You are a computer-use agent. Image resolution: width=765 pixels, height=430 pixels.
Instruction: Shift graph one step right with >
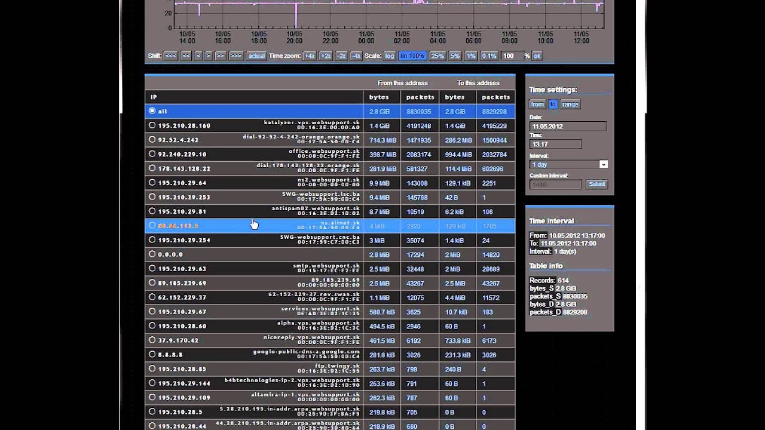(x=208, y=56)
